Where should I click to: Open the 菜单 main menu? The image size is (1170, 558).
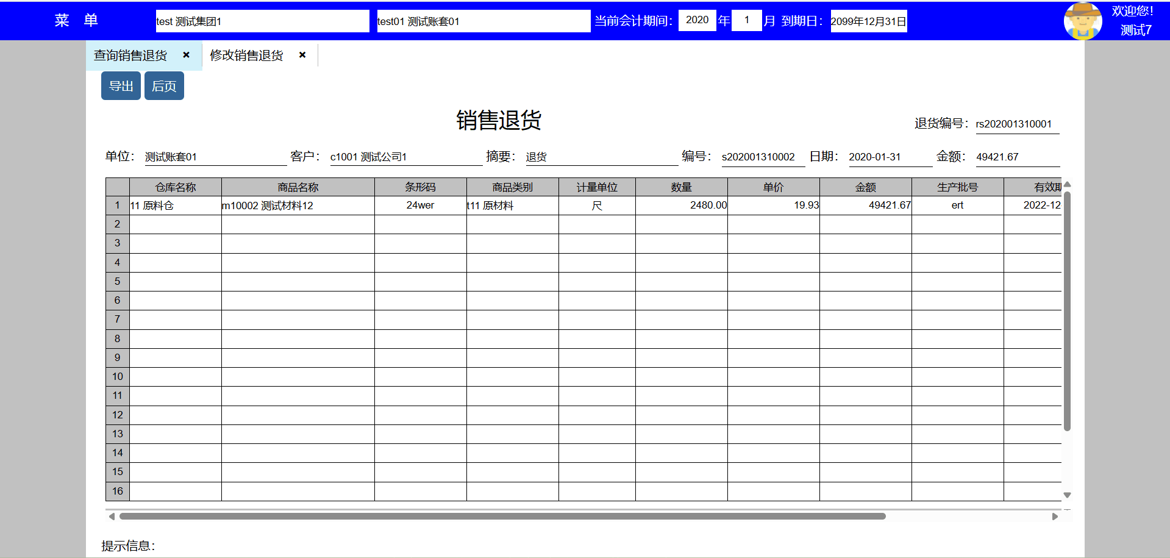pos(76,21)
